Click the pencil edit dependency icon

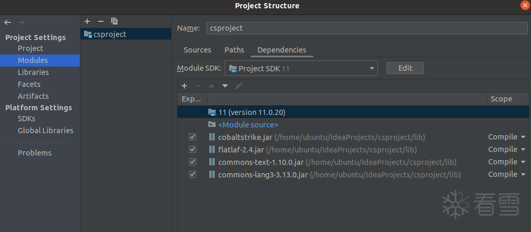click(239, 86)
